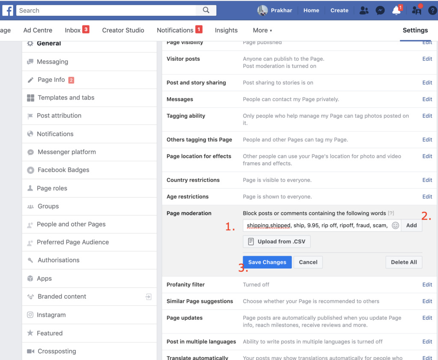Screen dimensions: 438x360
Task: Click the Home link in top bar
Action: [x=311, y=10]
